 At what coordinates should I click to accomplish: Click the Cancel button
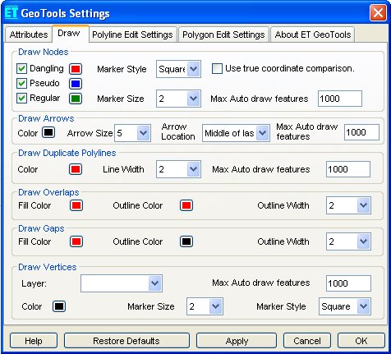[307, 341]
